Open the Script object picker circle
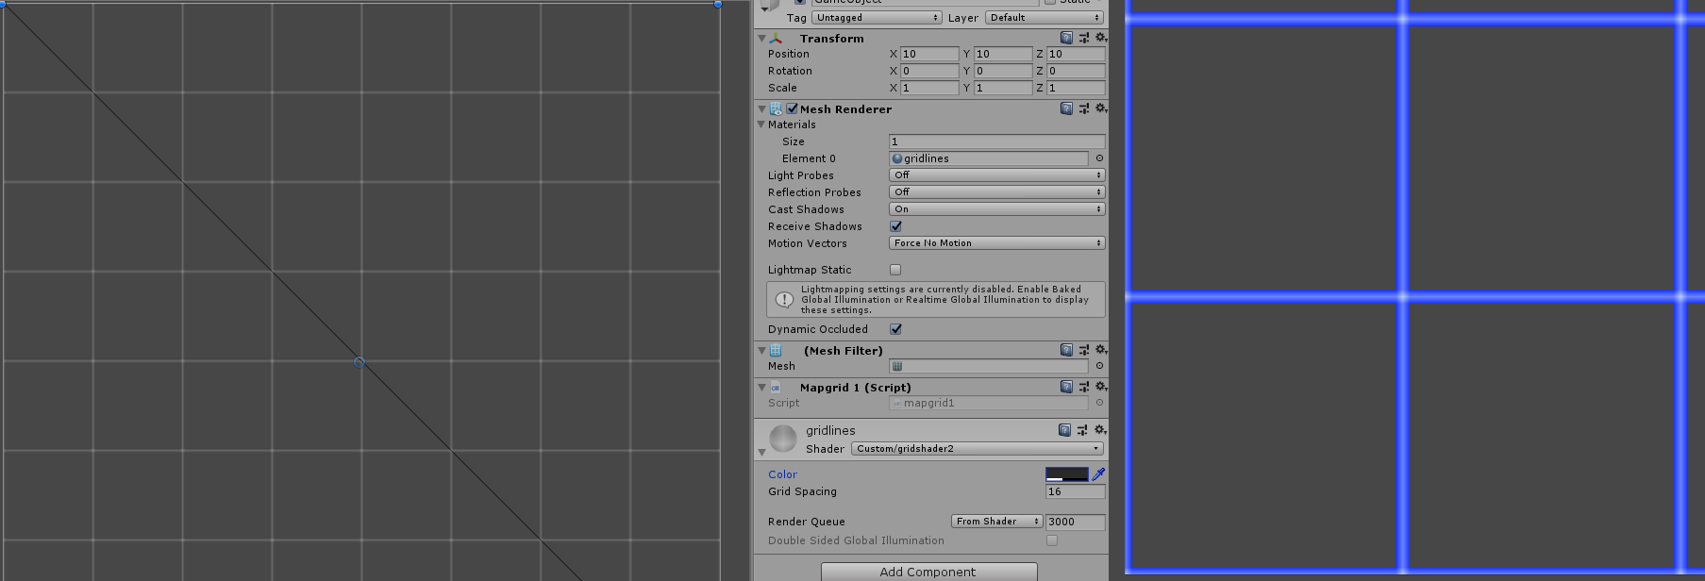1705x581 pixels. tap(1099, 403)
